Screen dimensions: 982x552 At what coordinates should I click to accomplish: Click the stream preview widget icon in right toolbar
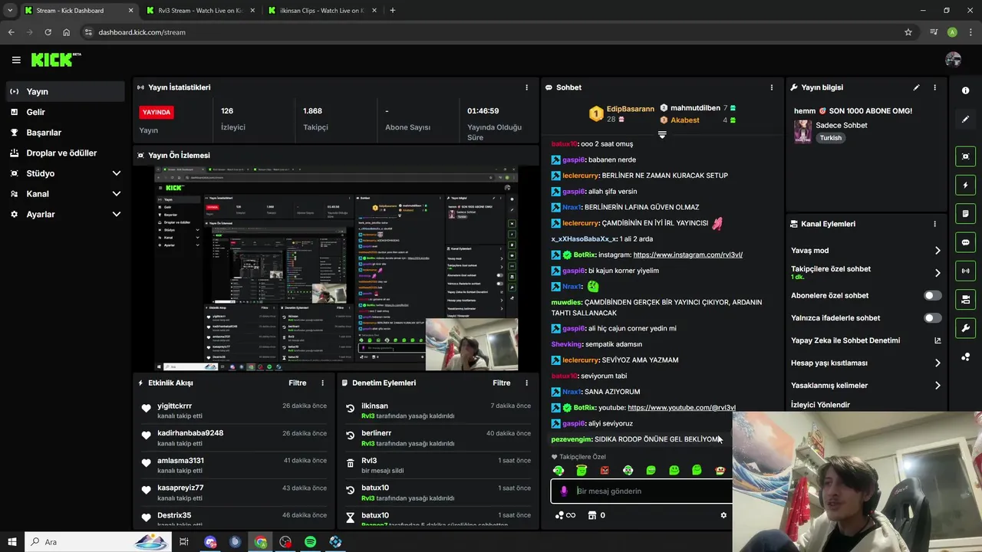(x=965, y=156)
